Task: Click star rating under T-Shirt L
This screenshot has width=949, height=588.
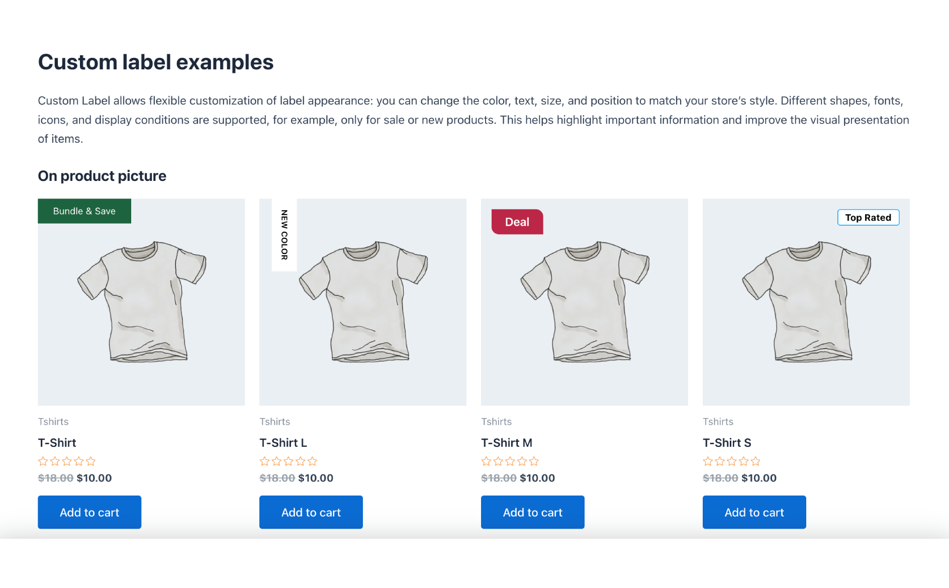Action: point(289,461)
